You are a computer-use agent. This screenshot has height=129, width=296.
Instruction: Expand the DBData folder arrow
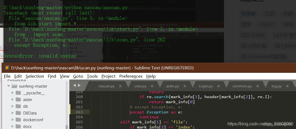tap(12, 113)
